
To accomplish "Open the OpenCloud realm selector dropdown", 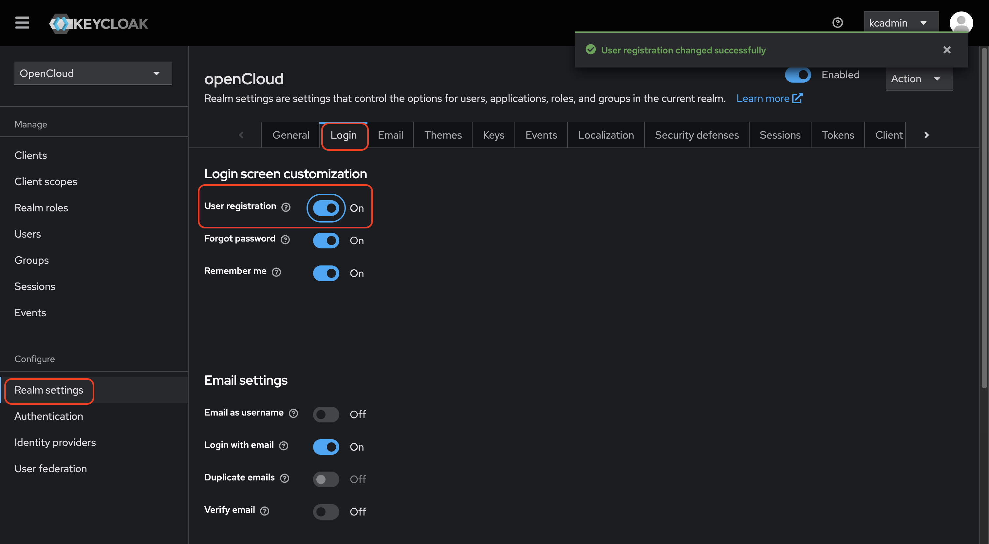I will pyautogui.click(x=93, y=73).
